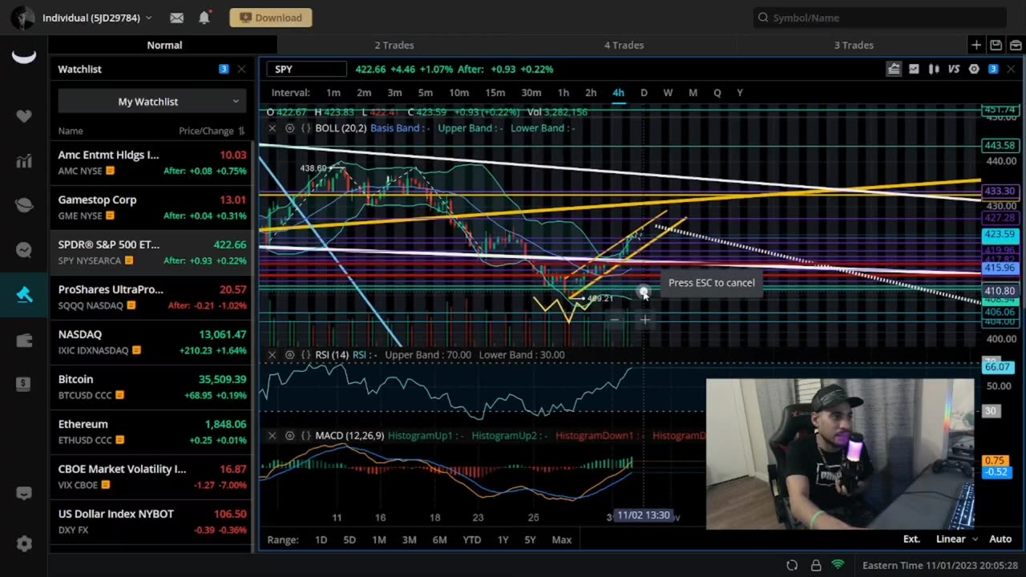The width and height of the screenshot is (1026, 577).
Task: Click the wifi connection status icon
Action: [x=838, y=565]
